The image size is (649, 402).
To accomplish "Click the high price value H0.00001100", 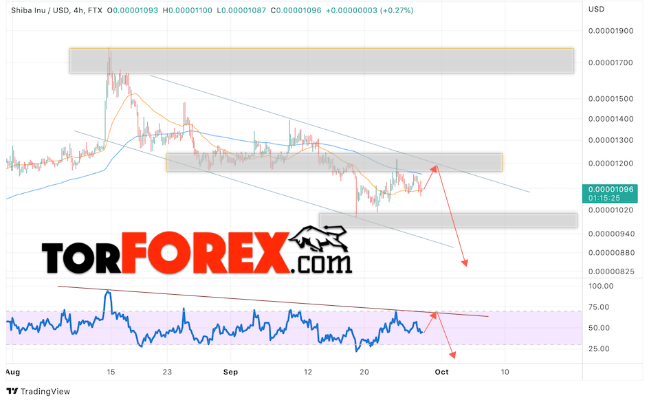I will [x=188, y=10].
